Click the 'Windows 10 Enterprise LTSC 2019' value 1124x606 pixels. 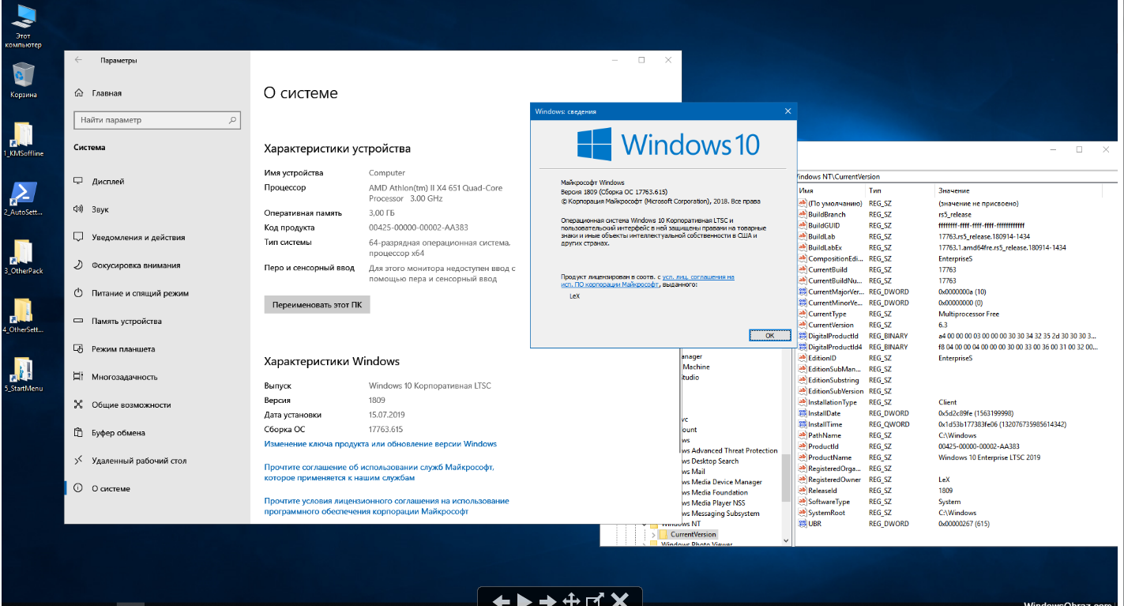[x=990, y=457]
